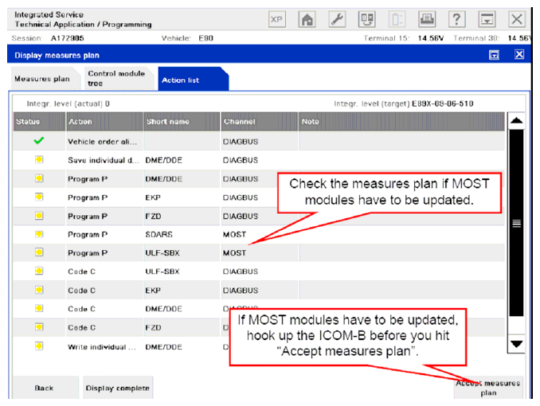Click the Display complete button
Image resolution: width=540 pixels, height=406 pixels.
click(x=117, y=388)
